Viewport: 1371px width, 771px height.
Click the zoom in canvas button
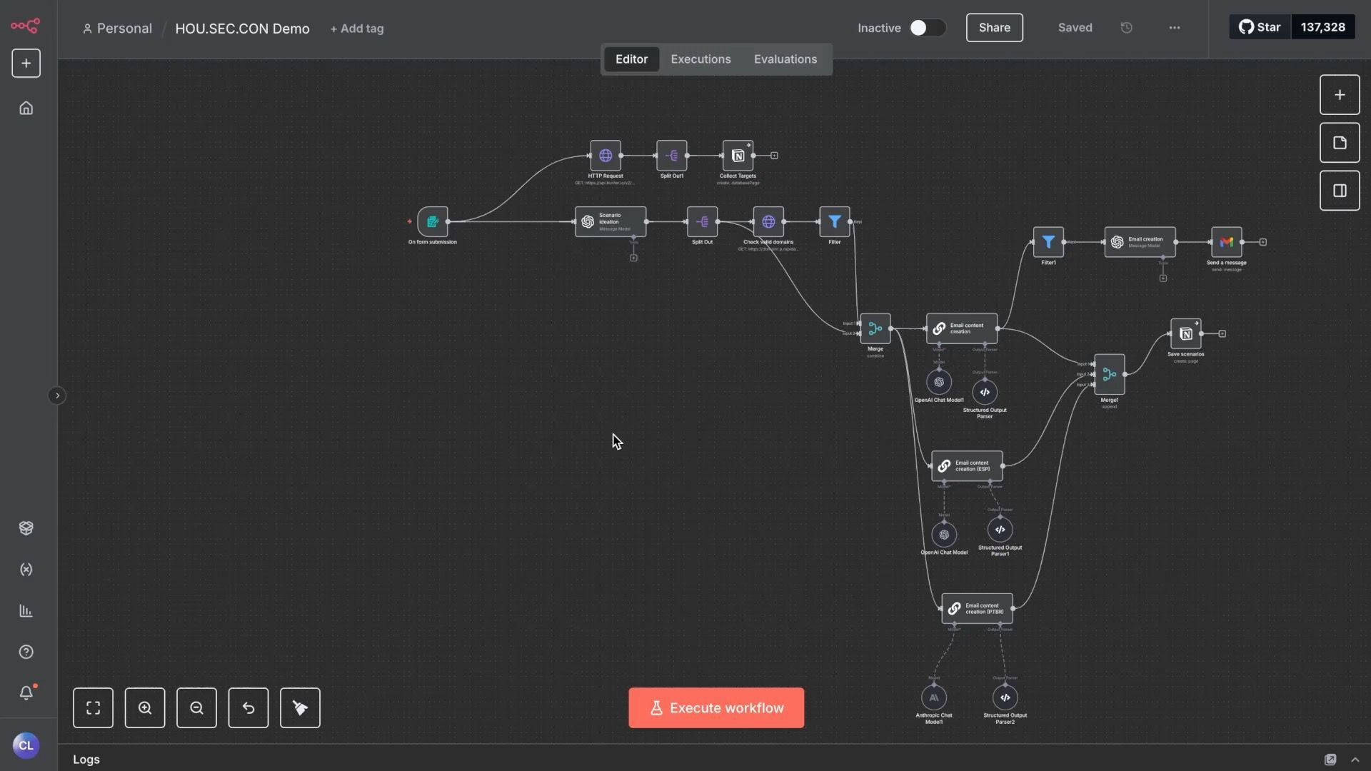145,708
